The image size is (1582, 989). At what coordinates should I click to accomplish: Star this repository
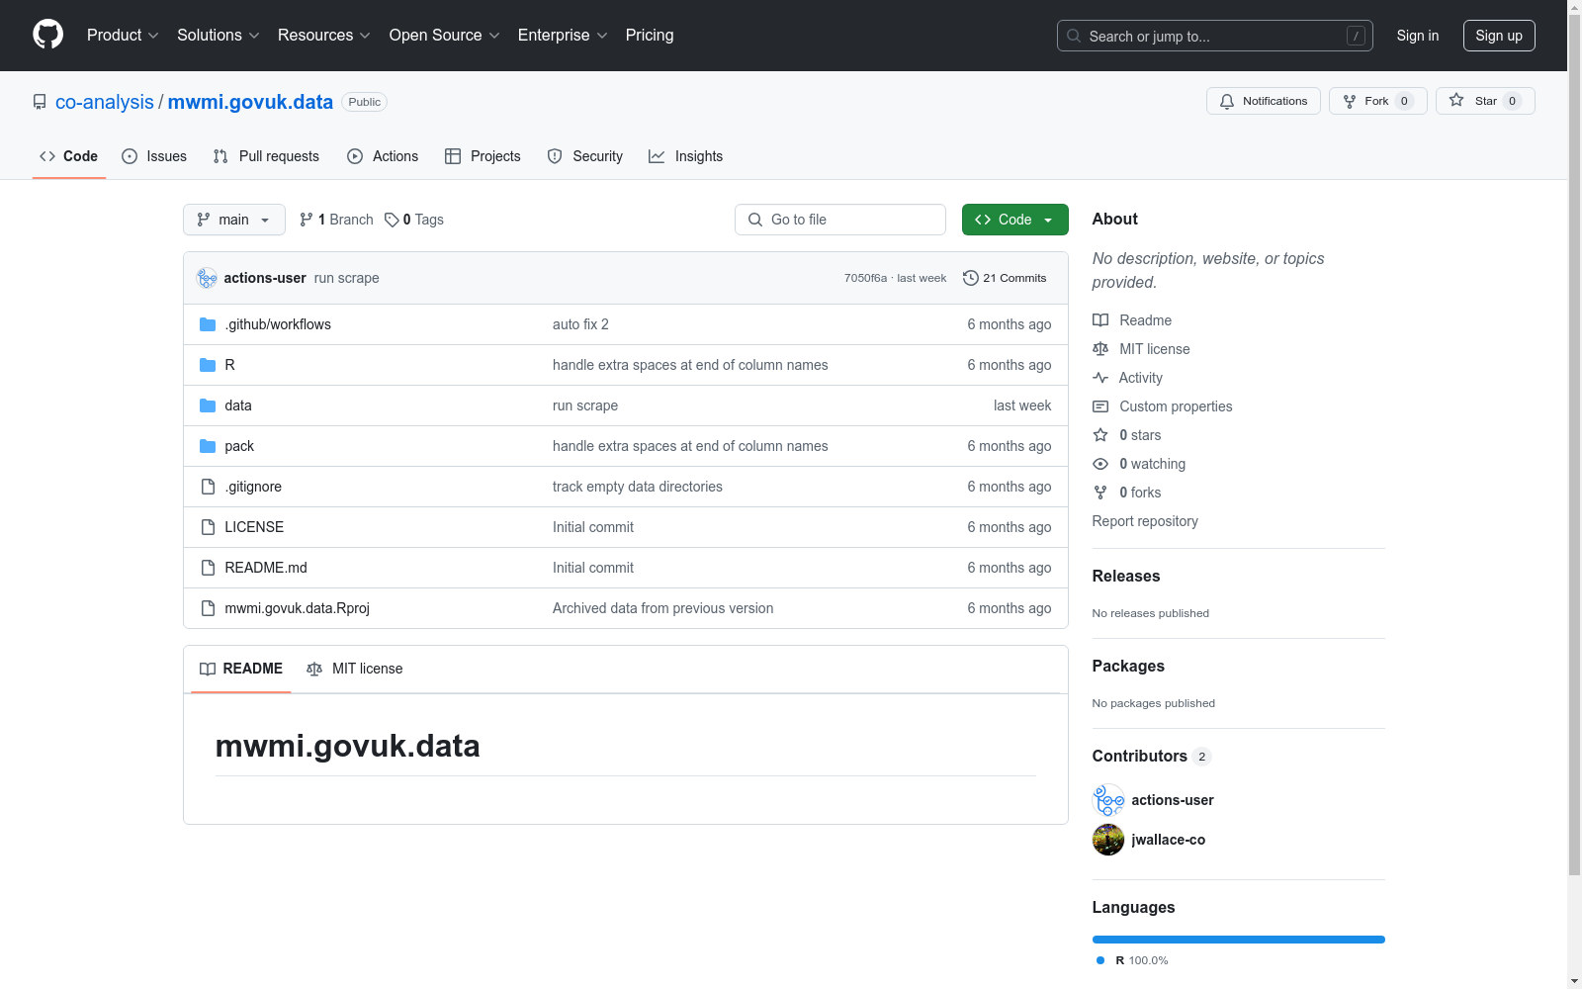tap(1485, 101)
